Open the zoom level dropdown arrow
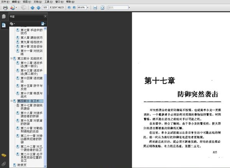 click(88, 8)
